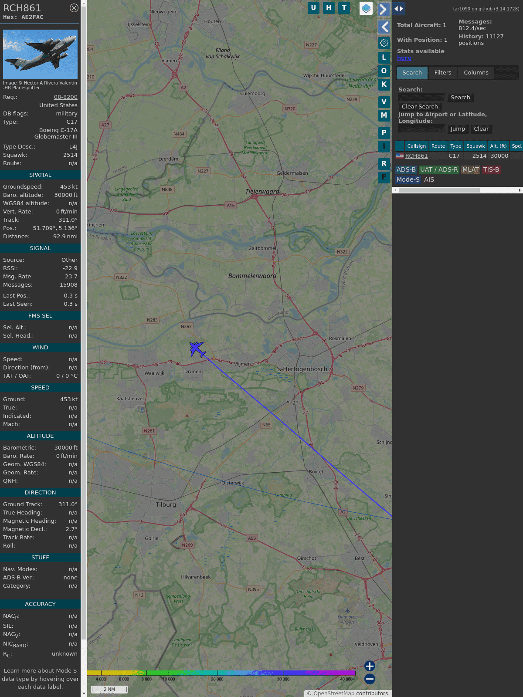Click info panel scrollbar up arrow
Viewport: 523px width, 697px height.
coord(84,3)
